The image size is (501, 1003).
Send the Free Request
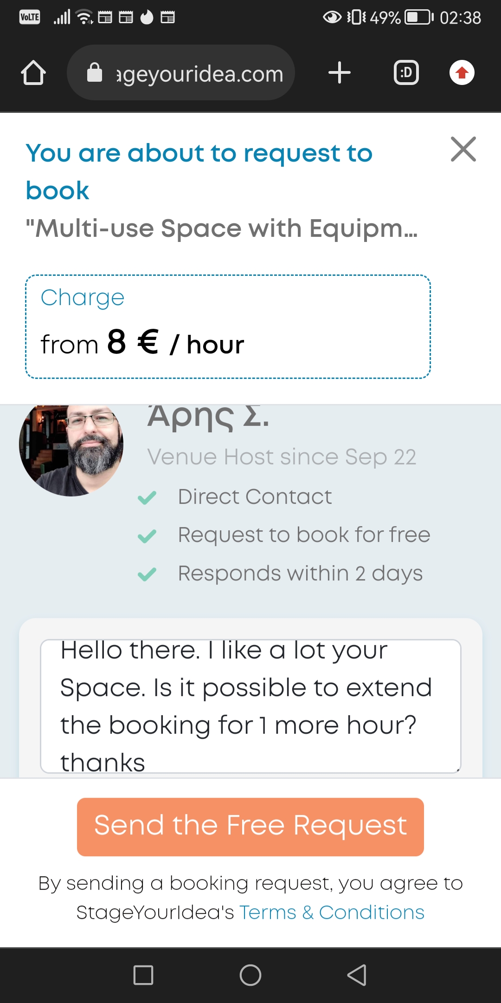(x=250, y=827)
